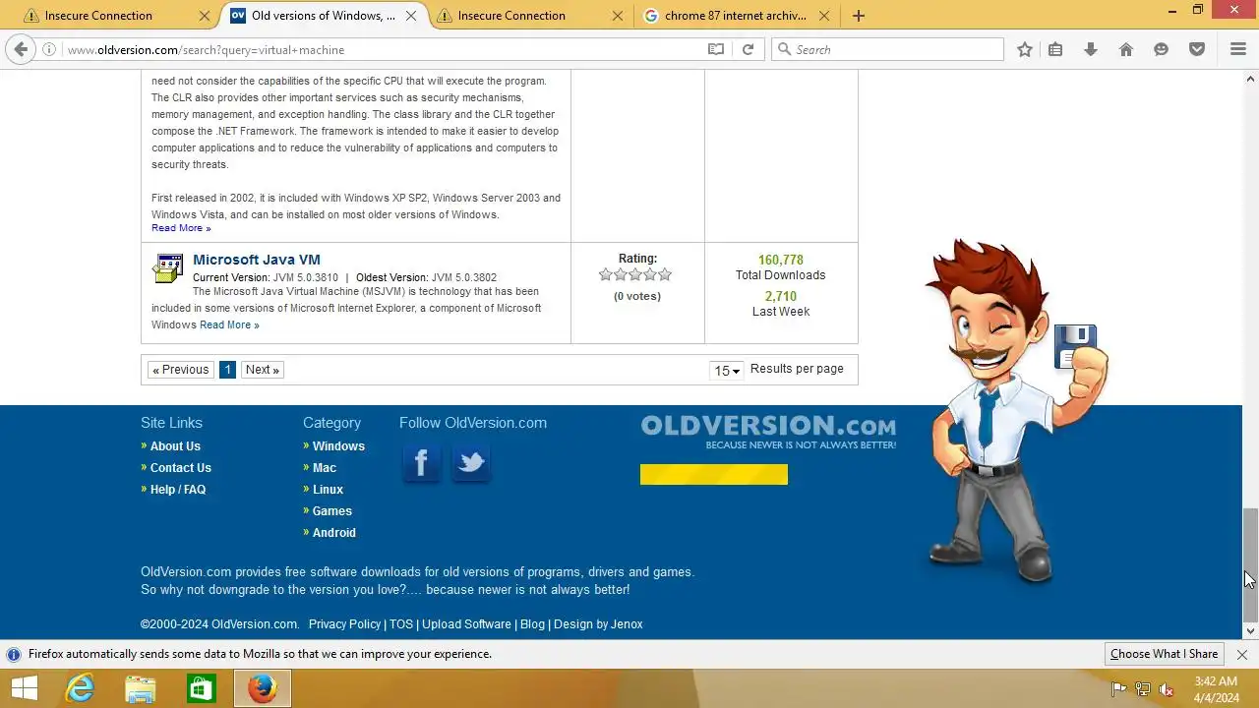Open the Contact Us link
1259x708 pixels.
click(x=181, y=468)
